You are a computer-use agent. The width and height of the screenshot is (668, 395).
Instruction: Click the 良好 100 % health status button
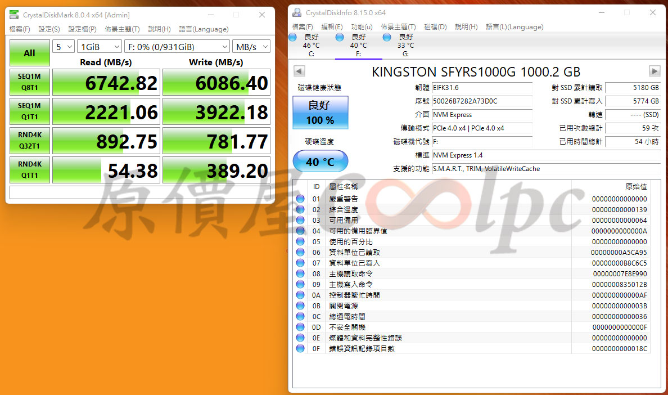[321, 113]
